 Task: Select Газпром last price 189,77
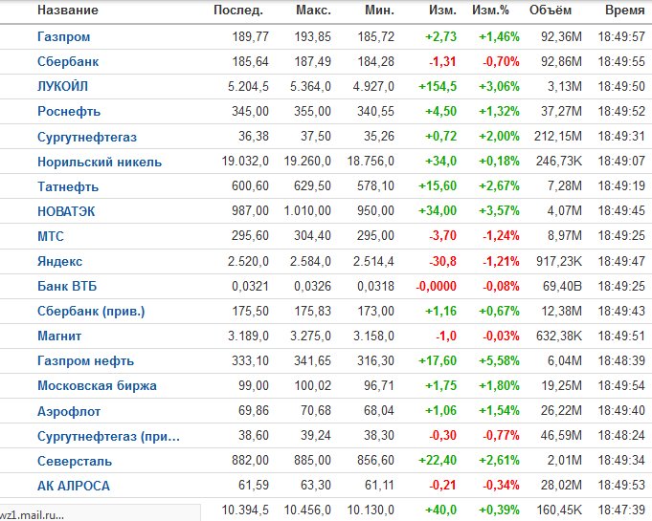coord(250,36)
